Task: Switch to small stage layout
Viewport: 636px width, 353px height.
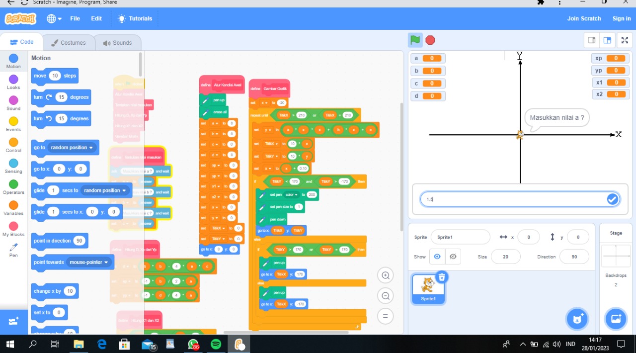Action: coord(591,40)
